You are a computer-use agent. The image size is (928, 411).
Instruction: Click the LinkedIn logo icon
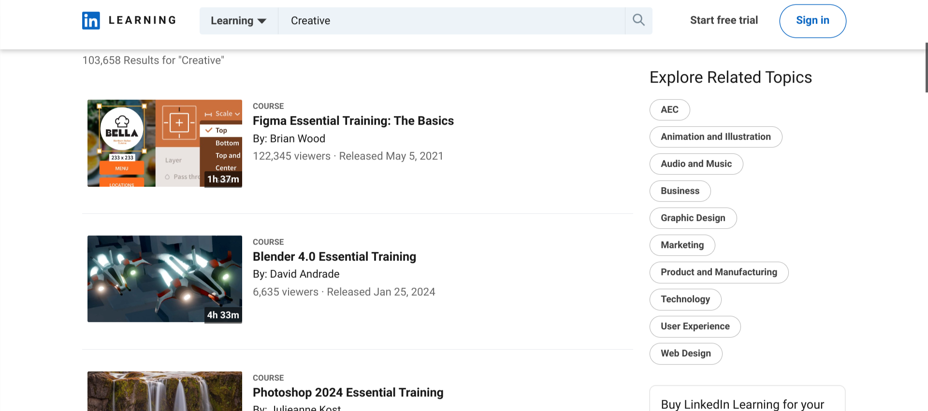tap(91, 20)
